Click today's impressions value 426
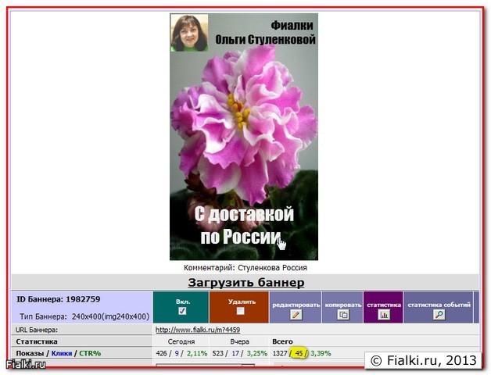491x375 pixels. pyautogui.click(x=161, y=353)
